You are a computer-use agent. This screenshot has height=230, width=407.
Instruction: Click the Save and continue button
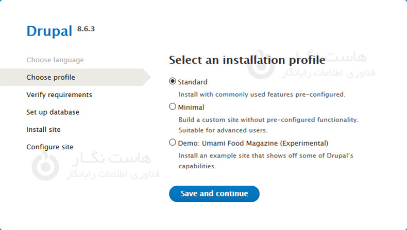tap(214, 194)
